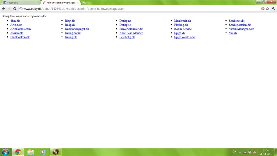Open the Blog.dk link
Screen dimensions: 277x156
(x=70, y=21)
